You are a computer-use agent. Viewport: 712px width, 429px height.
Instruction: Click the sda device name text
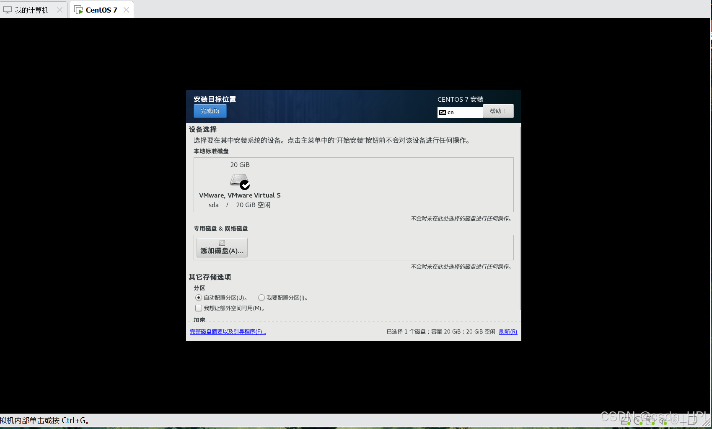(214, 205)
